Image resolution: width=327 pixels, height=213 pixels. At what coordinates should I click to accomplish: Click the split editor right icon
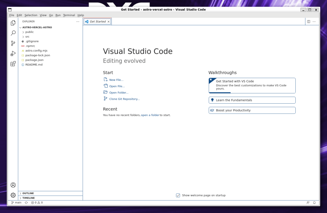(308, 21)
